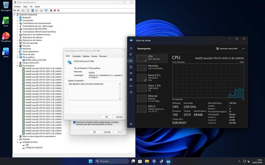Click Cancelar in the background indexing dialog
This screenshot has width=265, height=165.
click(x=107, y=132)
